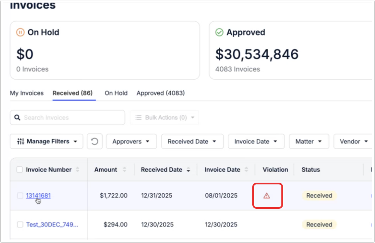
Task: Click the $1,722.00 amount cell
Action: click(114, 196)
